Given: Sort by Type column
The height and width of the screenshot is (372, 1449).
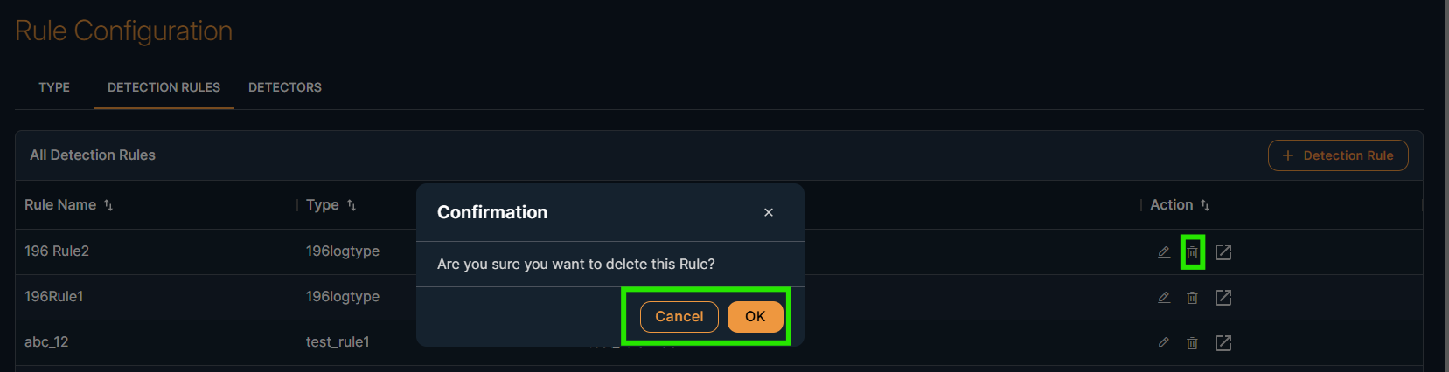Looking at the screenshot, I should (x=352, y=205).
